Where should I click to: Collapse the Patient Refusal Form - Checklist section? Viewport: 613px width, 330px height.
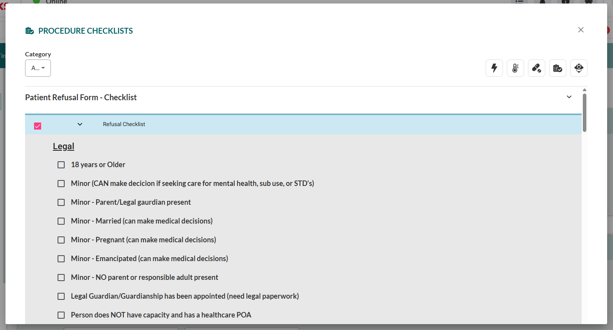pyautogui.click(x=569, y=97)
